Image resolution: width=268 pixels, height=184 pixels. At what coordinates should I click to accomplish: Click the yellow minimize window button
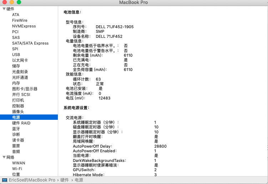tap(12, 2)
